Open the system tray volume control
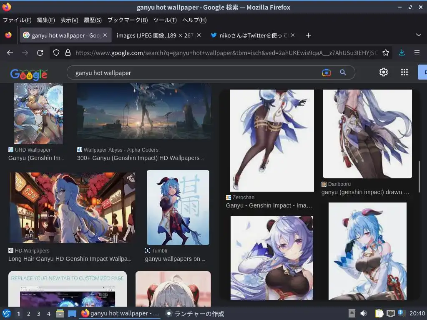Viewport: 427px width, 320px height. (363, 313)
